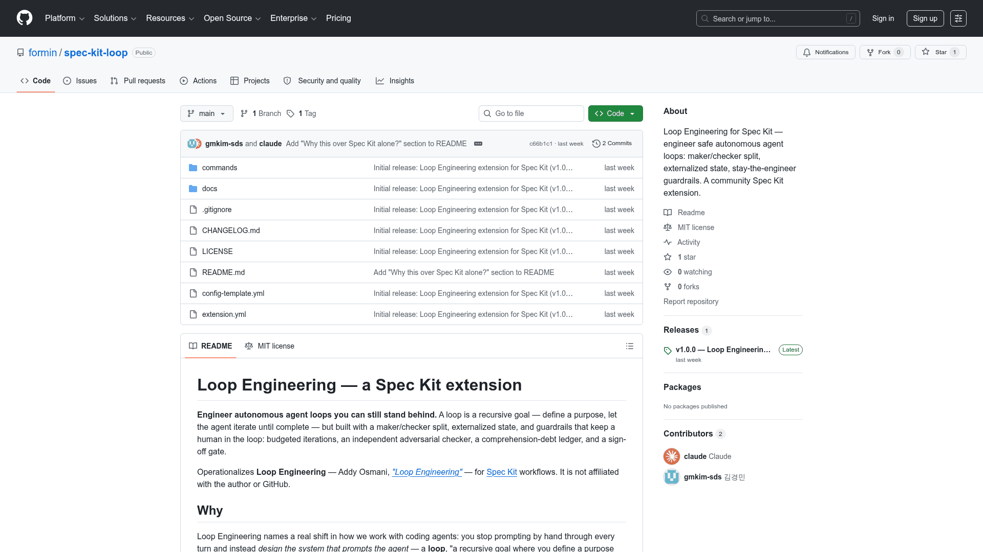Viewport: 983px width, 552px height.
Task: Open the "Loop Engineering" article link
Action: click(427, 472)
